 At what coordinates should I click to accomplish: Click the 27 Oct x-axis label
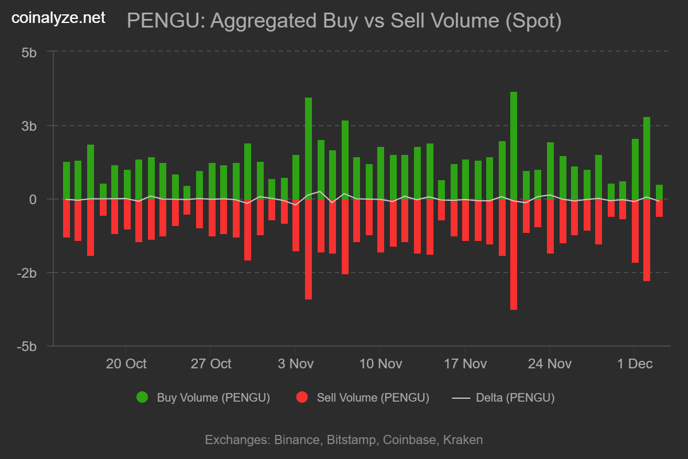(x=211, y=364)
